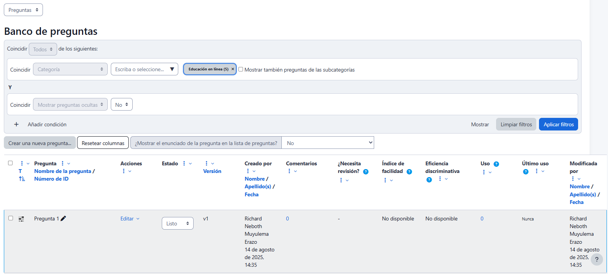Check the box for Pregunta 1

[11, 218]
